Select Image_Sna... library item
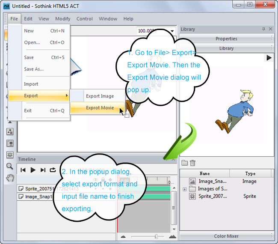Image resolution: width=278 pixels, height=244 pixels. [x=213, y=181]
